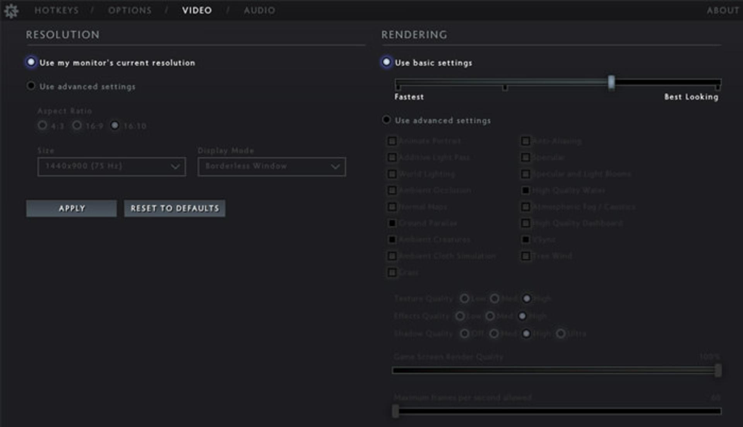Screen dimensions: 743x427
Task: Set Texture Quality to Med
Action: pyautogui.click(x=495, y=298)
